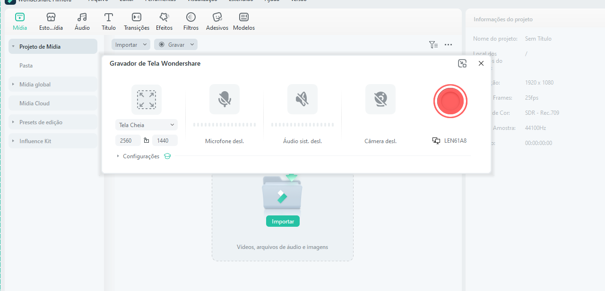Select the Pasta folder item
Viewport: 605px width, 291px height.
coord(26,66)
